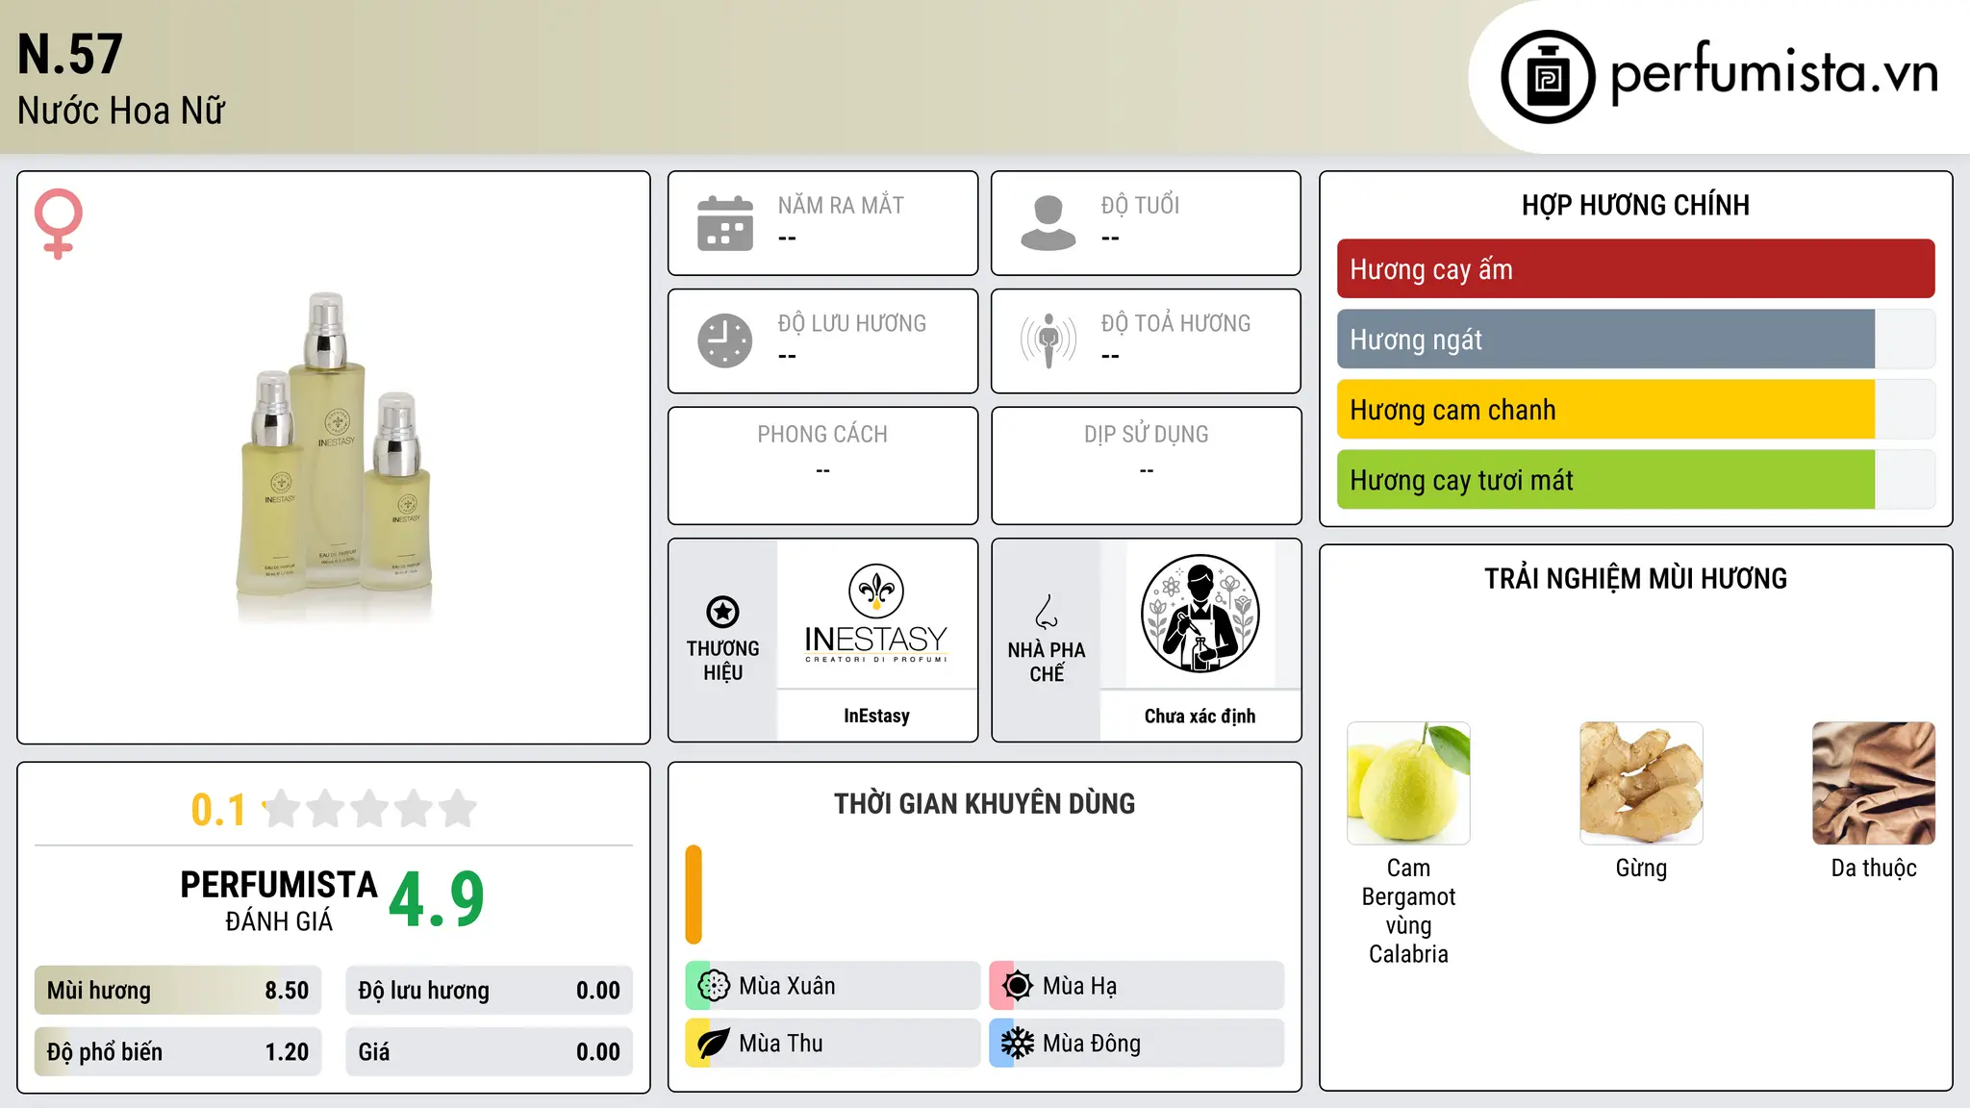Click the Phong cách info card
1970x1108 pixels.
pyautogui.click(x=822, y=466)
